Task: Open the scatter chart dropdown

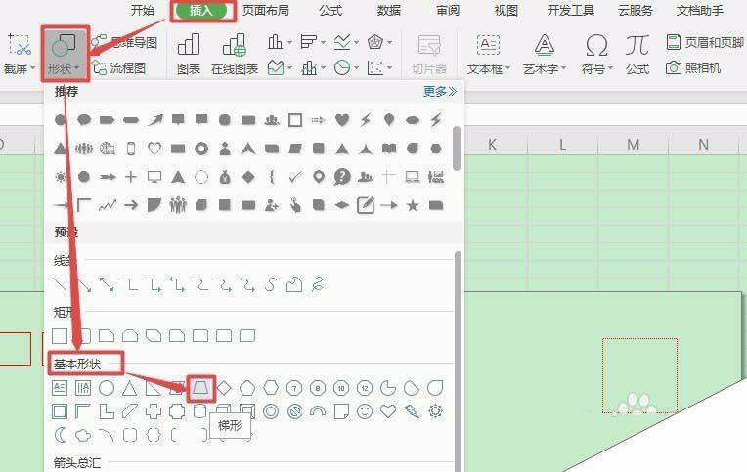Action: [x=379, y=68]
